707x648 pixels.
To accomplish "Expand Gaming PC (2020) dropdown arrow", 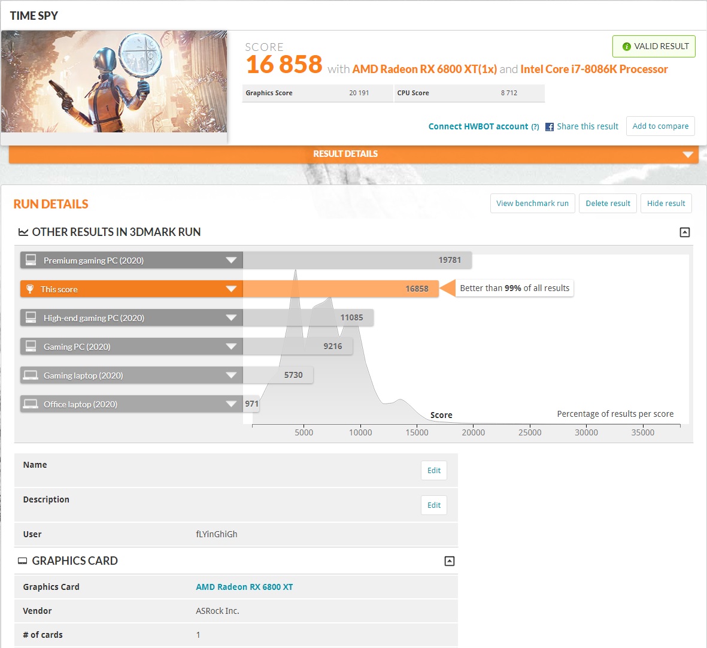I will coord(231,347).
